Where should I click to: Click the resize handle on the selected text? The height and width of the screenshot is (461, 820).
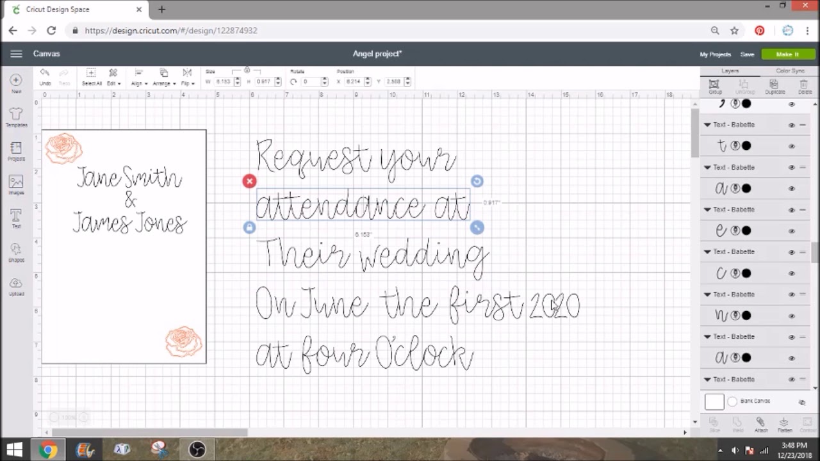coord(477,227)
